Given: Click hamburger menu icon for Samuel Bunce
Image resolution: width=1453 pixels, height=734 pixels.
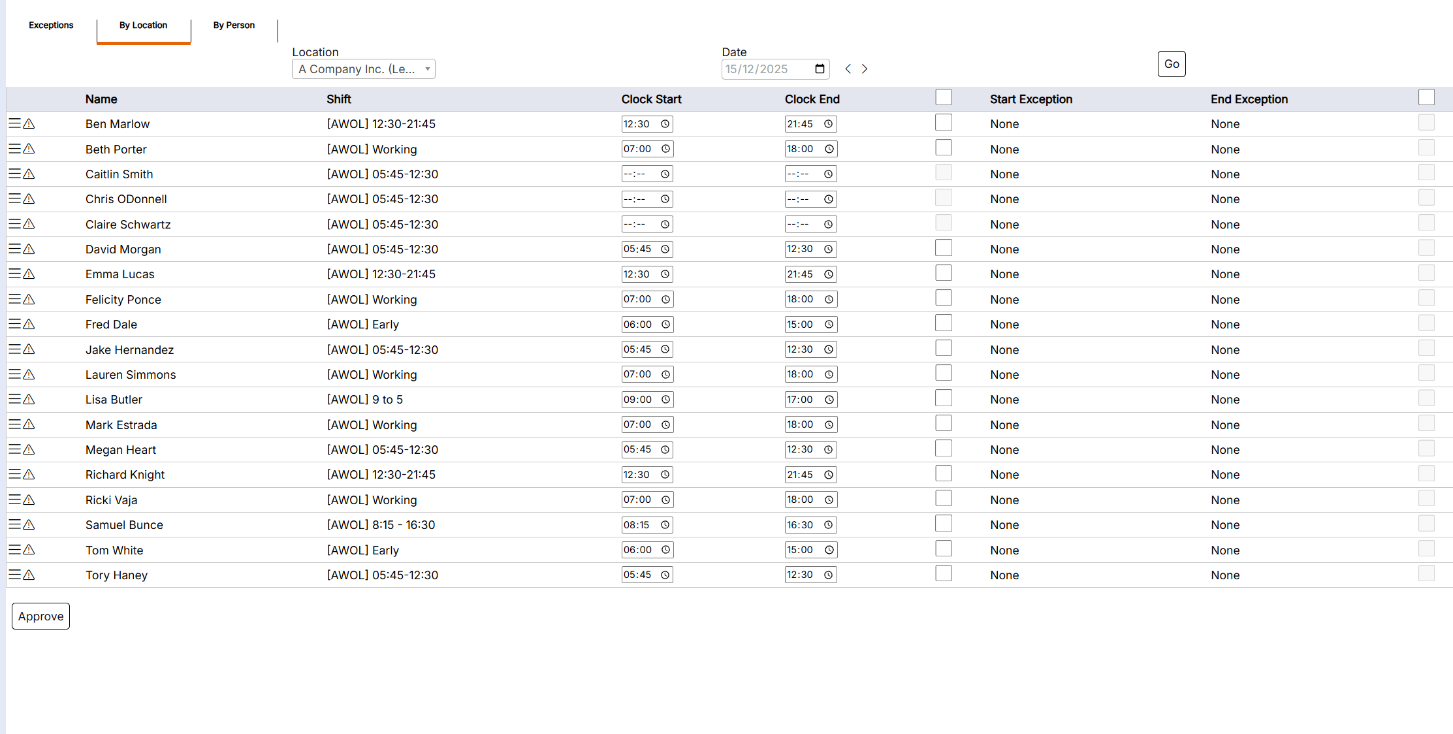Looking at the screenshot, I should [x=14, y=524].
